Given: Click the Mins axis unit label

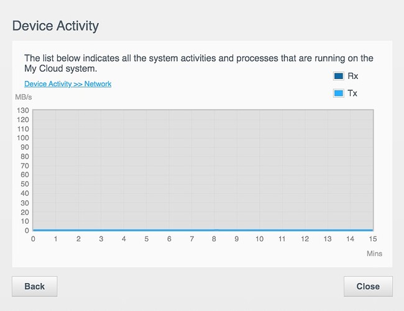Looking at the screenshot, I should tap(374, 254).
